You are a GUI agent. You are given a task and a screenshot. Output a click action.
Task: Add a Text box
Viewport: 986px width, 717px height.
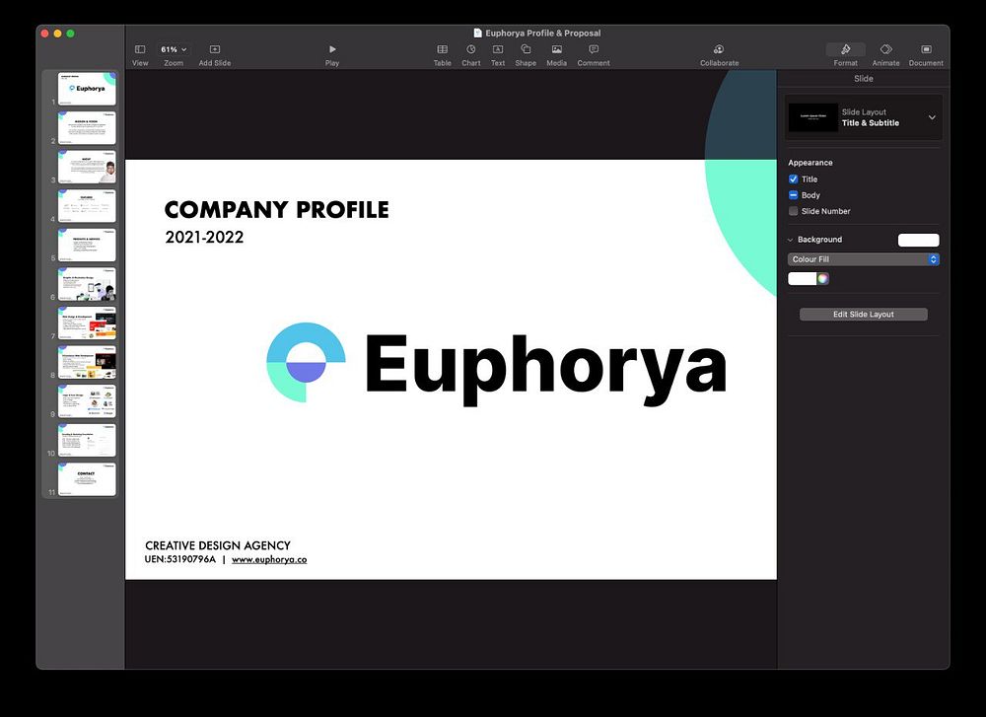pyautogui.click(x=497, y=49)
